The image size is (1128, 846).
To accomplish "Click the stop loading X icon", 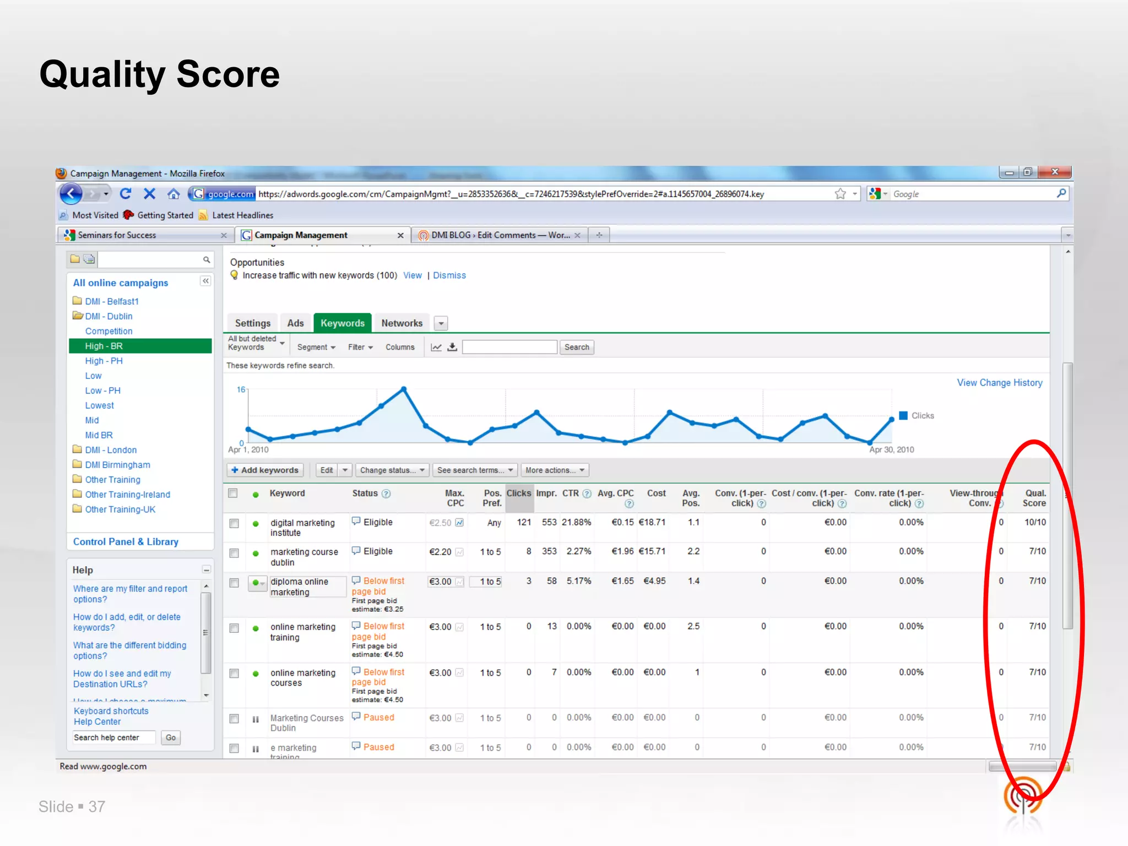I will 149,194.
